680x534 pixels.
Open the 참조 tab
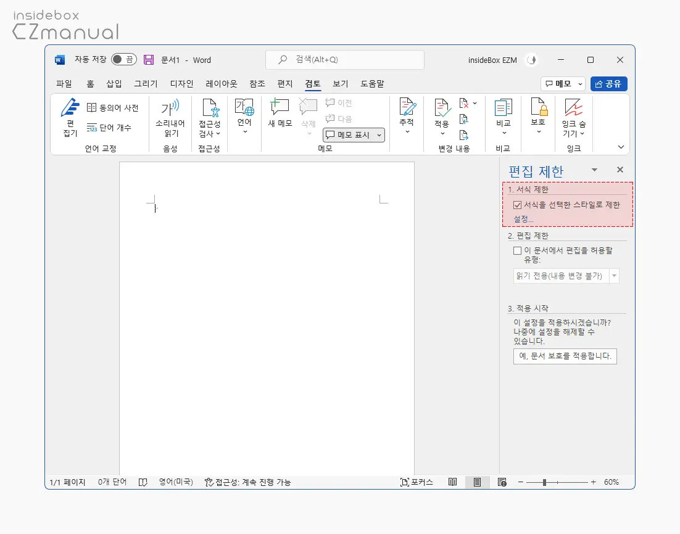(x=257, y=84)
